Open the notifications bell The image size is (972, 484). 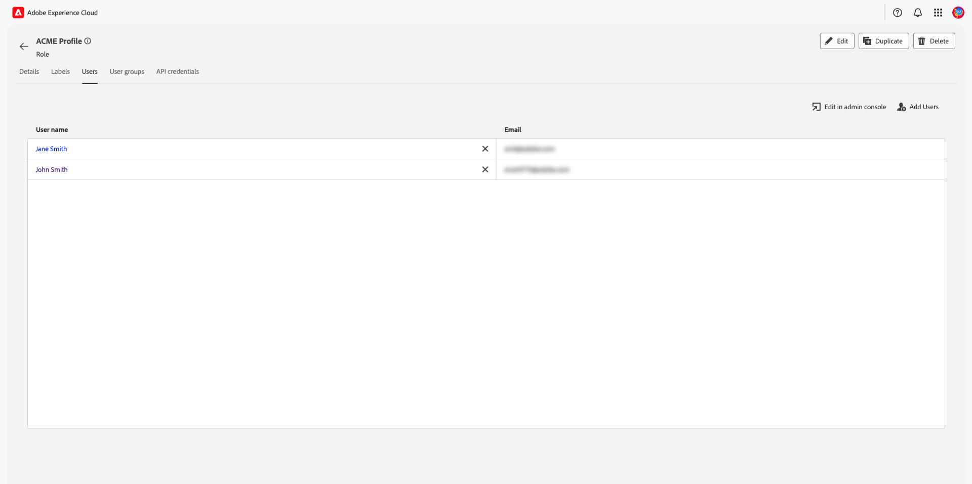[917, 13]
